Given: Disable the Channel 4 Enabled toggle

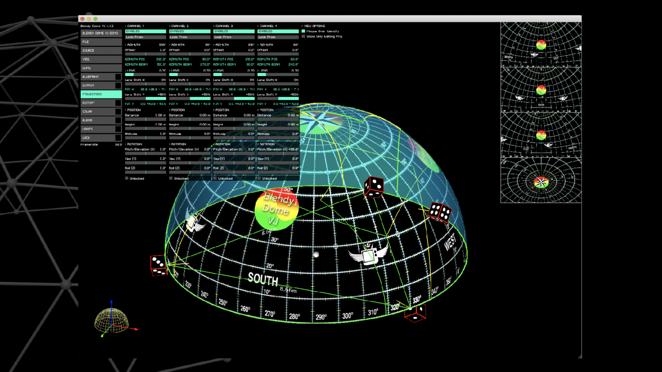Looking at the screenshot, I should [x=278, y=31].
